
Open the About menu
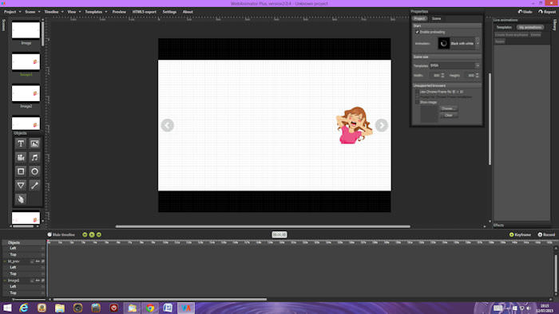click(188, 12)
